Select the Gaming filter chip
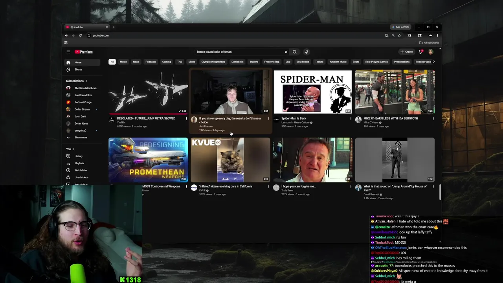 click(167, 62)
